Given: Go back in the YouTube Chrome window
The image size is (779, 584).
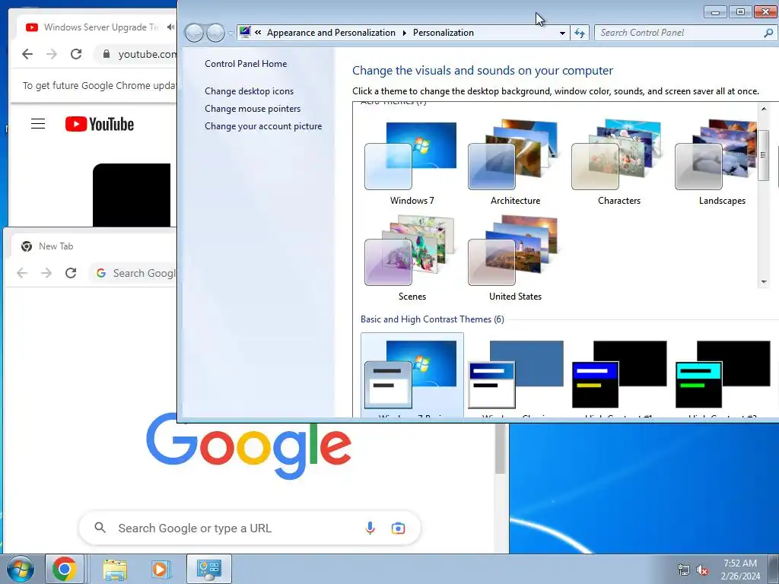Looking at the screenshot, I should pyautogui.click(x=27, y=54).
